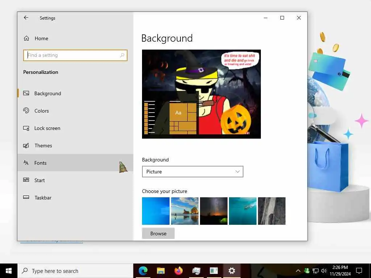
Task: Open network status tray icon
Action: [x=316, y=271]
